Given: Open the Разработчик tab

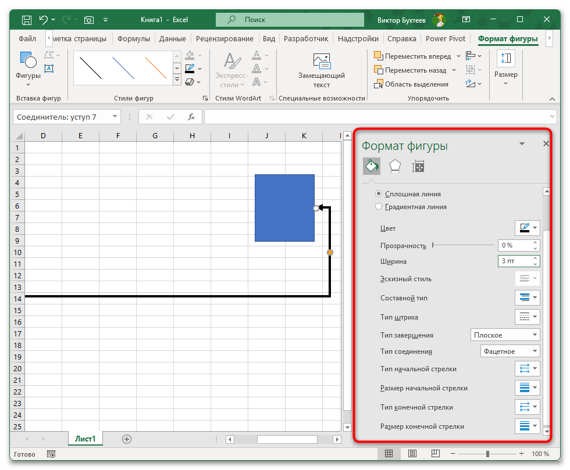Looking at the screenshot, I should [306, 38].
